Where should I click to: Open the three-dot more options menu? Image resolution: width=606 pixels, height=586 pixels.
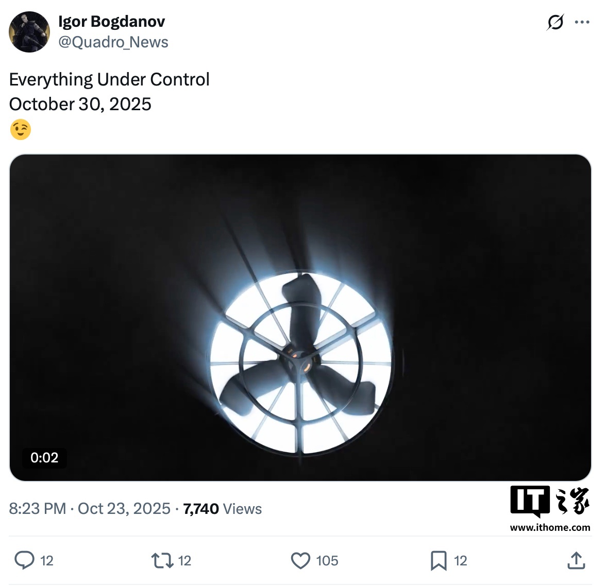(582, 22)
